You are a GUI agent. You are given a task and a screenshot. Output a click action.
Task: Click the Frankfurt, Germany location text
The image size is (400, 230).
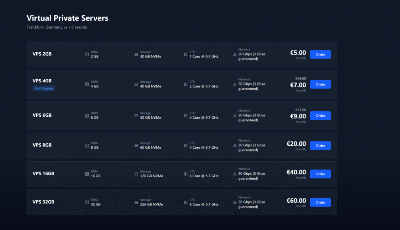45,27
